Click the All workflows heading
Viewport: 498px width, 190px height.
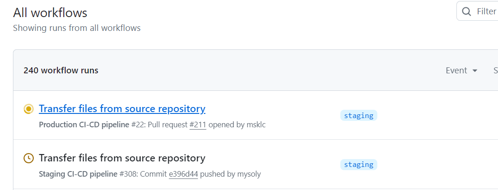50,13
